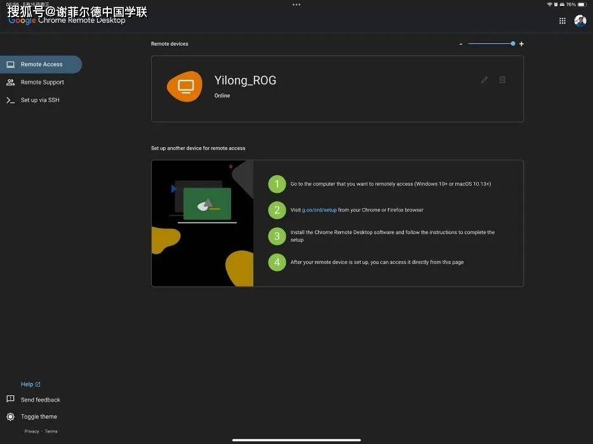
Task: Click the feedback speech bubble icon
Action: (11, 399)
